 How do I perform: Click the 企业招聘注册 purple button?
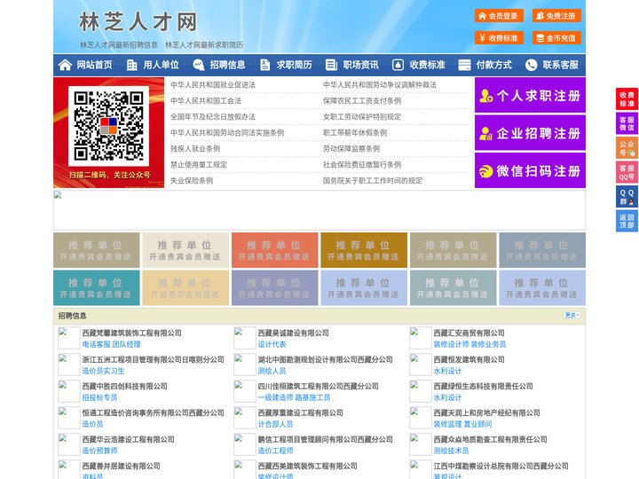click(530, 133)
